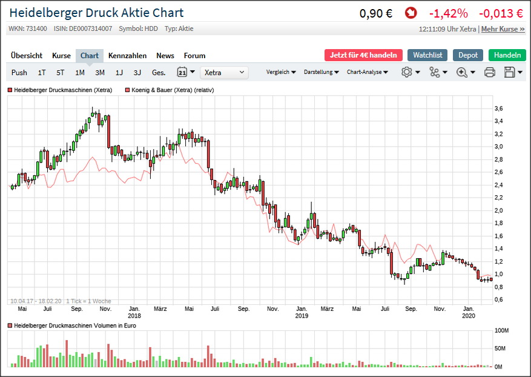Viewport: 531px width, 377px height.
Task: Click the zoom magnifier icon
Action: [x=462, y=72]
